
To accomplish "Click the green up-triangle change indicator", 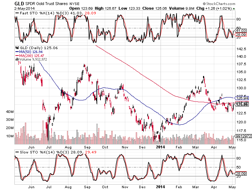I will [x=234, y=9].
